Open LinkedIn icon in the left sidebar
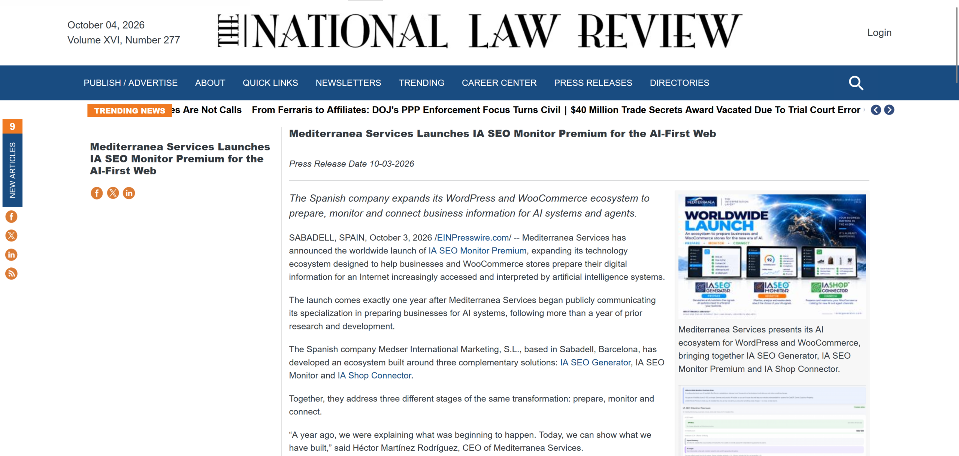Viewport: 959px width, 456px height. coord(11,255)
